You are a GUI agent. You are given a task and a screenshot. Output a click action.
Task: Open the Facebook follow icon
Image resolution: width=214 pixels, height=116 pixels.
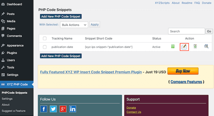44,109
